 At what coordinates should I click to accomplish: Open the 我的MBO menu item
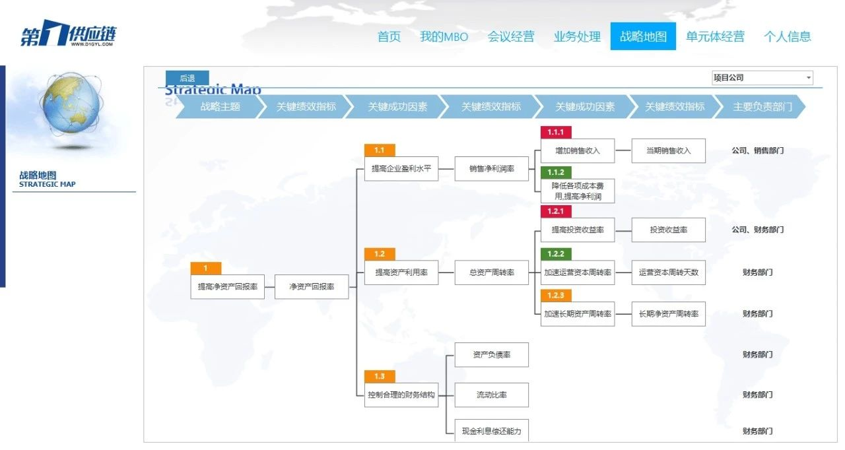coord(444,36)
